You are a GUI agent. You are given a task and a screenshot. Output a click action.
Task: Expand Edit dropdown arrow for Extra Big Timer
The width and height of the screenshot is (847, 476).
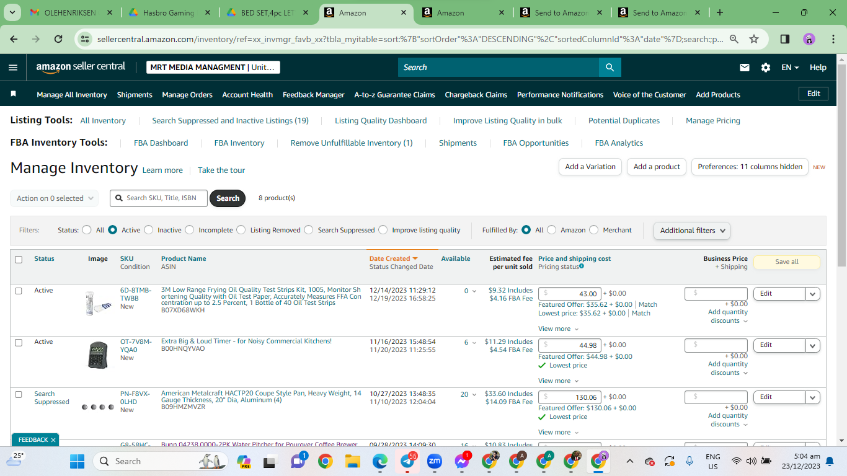coord(813,345)
